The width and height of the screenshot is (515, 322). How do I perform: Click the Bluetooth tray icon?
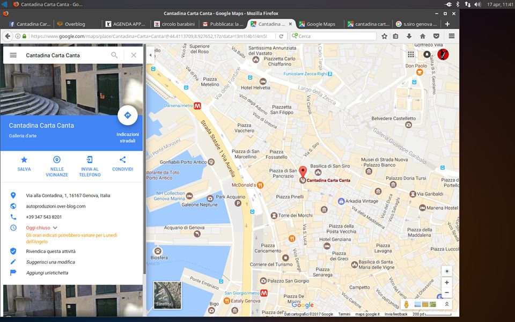(x=458, y=4)
